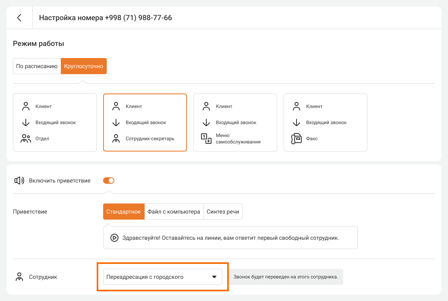Click the Клиент person icon in Факс card

pos(297,106)
